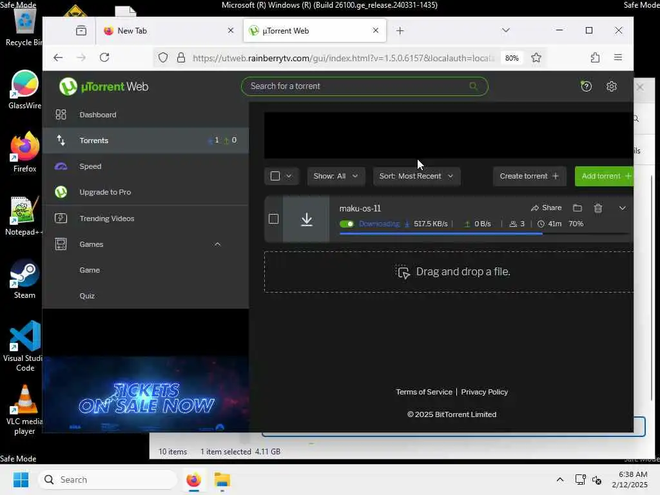The width and height of the screenshot is (660, 495).
Task: Open the taskbar clock showing 6:38 AM
Action: pyautogui.click(x=630, y=480)
